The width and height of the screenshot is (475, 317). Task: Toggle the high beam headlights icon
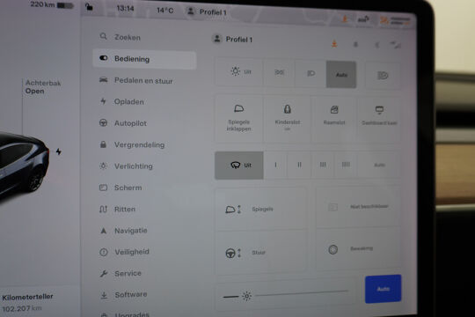[383, 76]
